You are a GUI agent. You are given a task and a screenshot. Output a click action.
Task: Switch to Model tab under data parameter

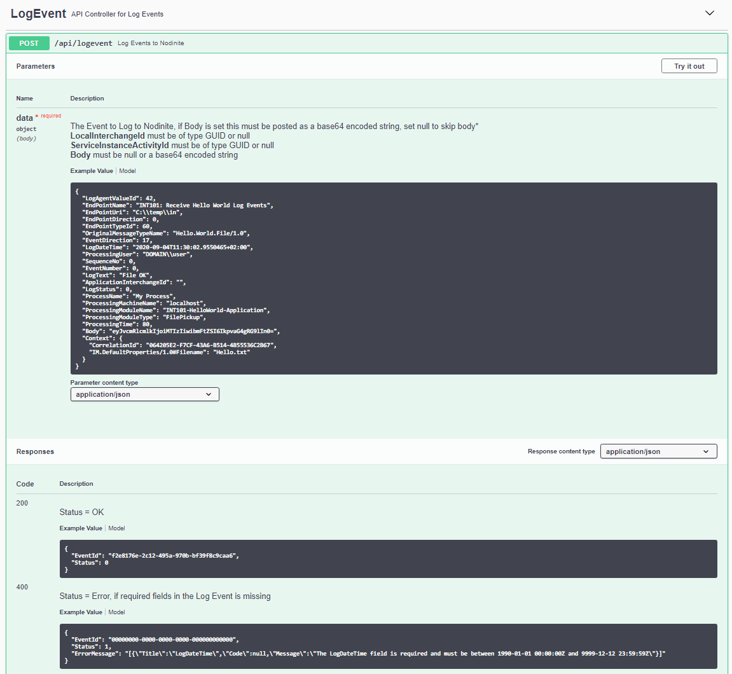(127, 171)
